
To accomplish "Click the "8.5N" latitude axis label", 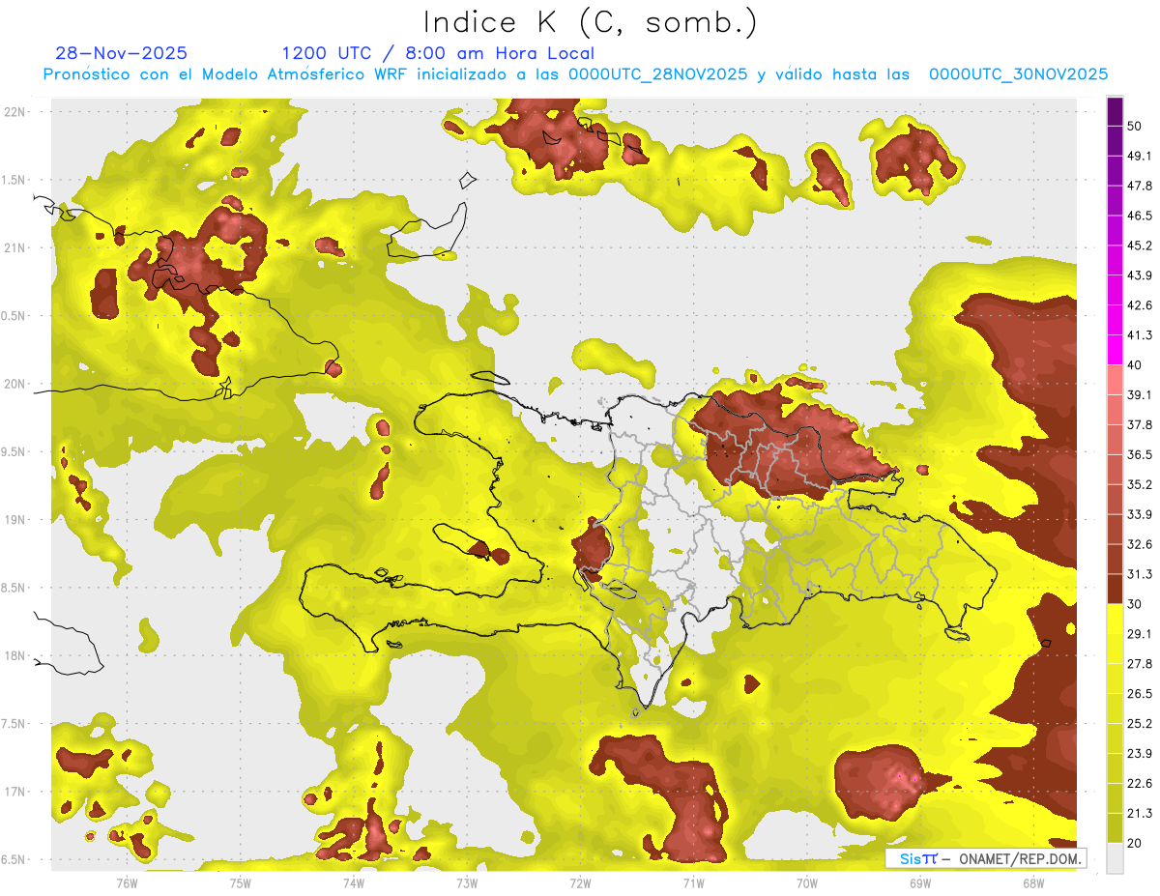I will pos(13,588).
